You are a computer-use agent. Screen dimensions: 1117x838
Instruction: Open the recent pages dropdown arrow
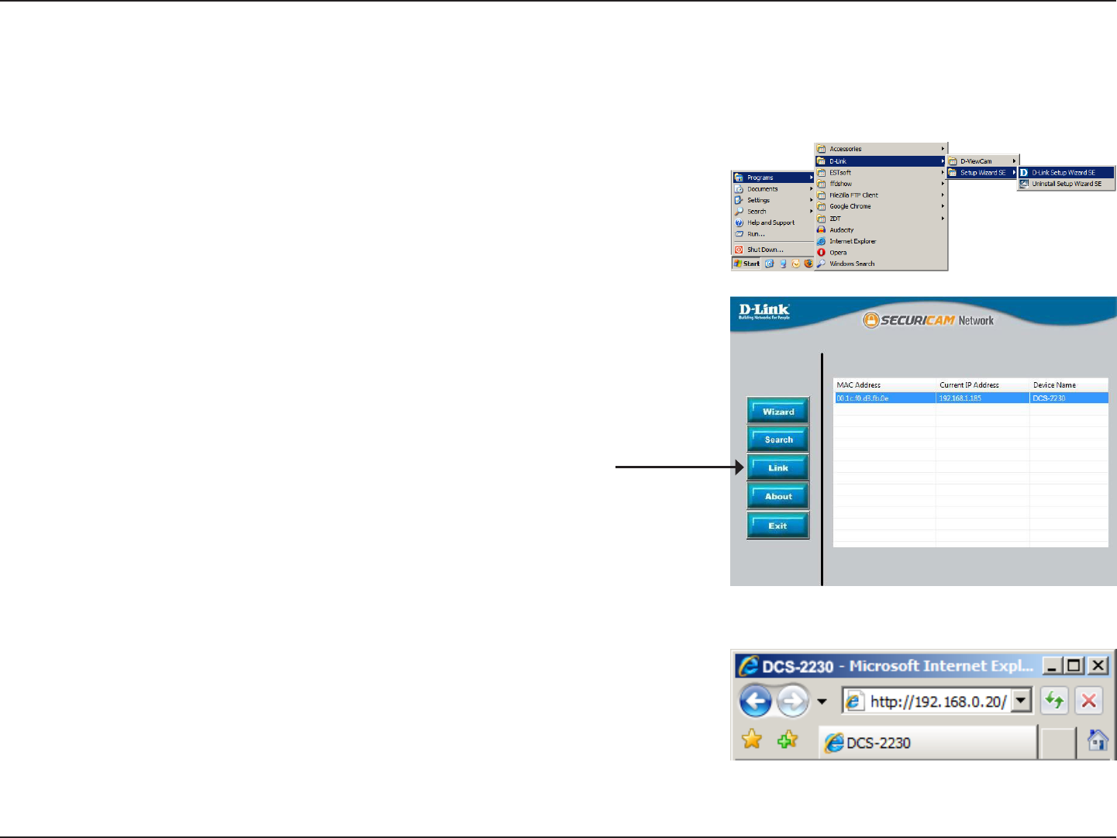point(822,702)
